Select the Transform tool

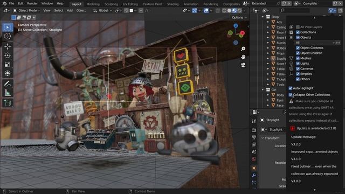pos(8,73)
